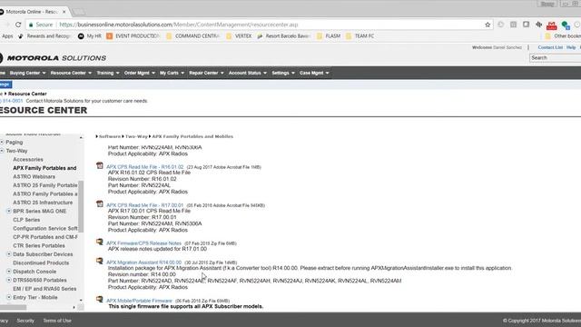Open APX CPS Read Me File R17.00.01 link
Viewport: 581px width, 327px height.
(x=145, y=205)
